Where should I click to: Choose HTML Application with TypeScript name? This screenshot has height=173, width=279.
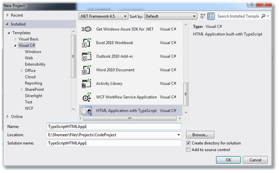[x=126, y=111]
